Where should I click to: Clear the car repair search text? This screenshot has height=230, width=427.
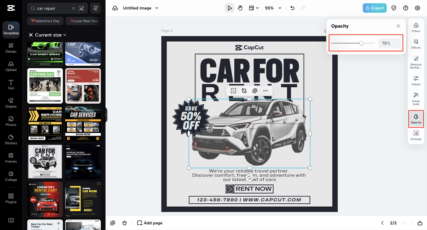point(73,8)
